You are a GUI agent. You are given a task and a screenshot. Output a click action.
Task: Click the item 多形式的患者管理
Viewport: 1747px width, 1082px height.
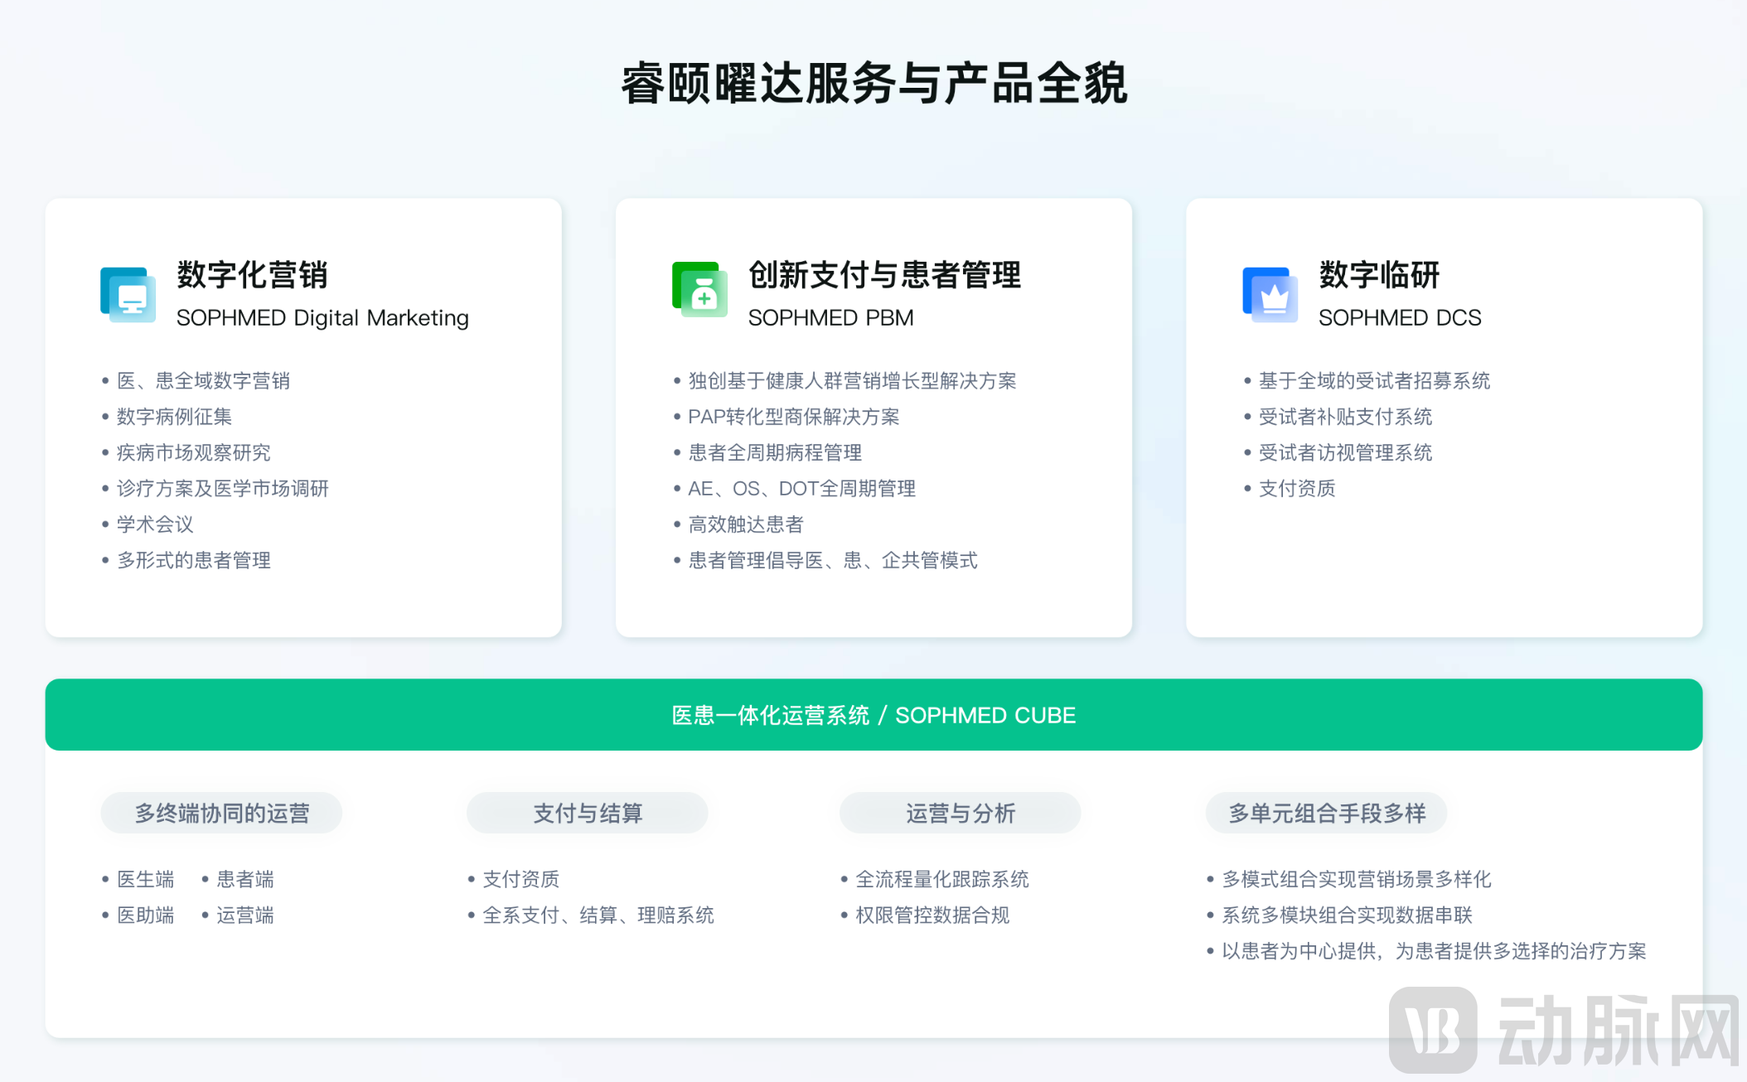click(193, 561)
